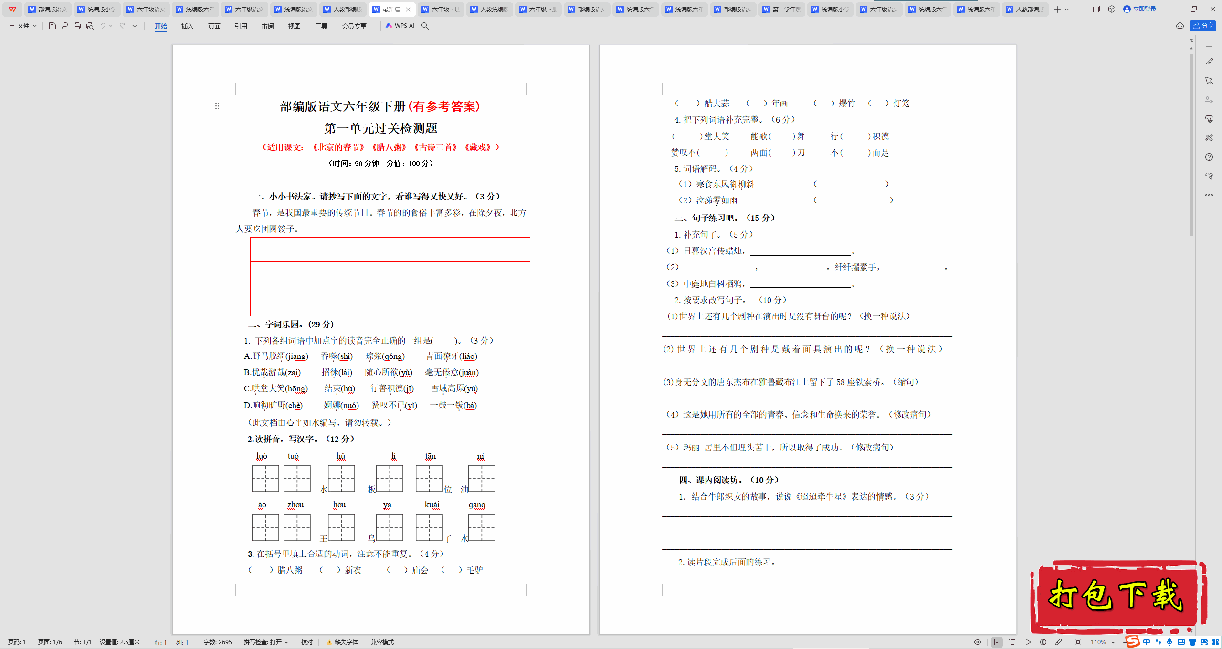Click the 分享 share button
1222x649 pixels.
(x=1203, y=26)
